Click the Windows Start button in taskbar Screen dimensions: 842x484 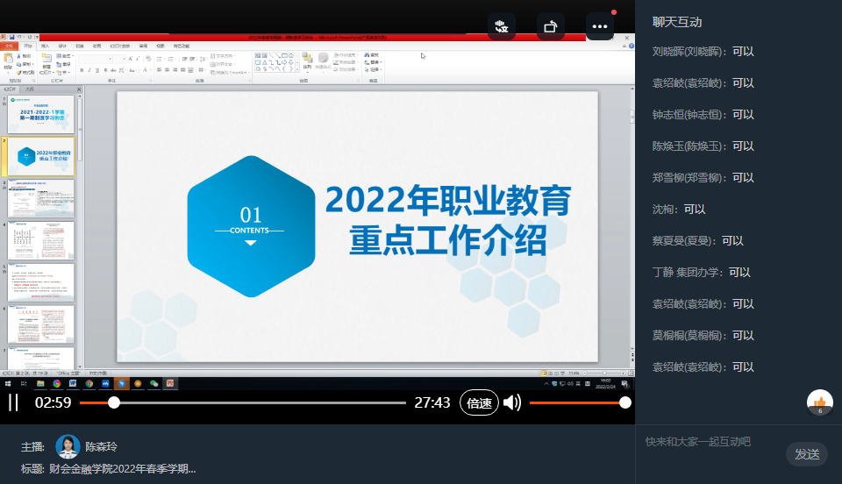[8, 383]
